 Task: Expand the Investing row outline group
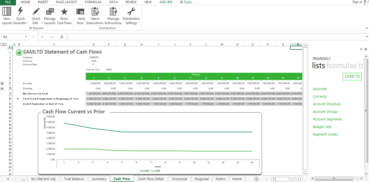[x=2, y=83]
